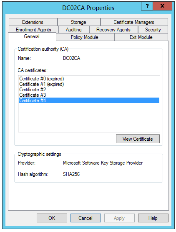
Task: Switch to the Exit Module tab
Action: pos(141,37)
